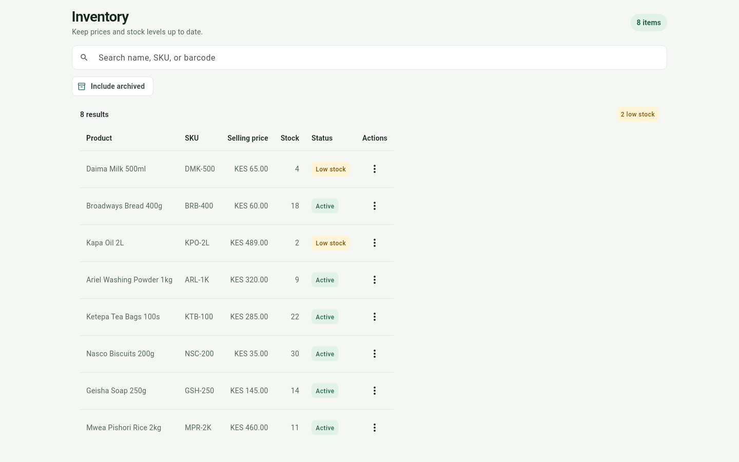
Task: Click stock value 22 for Ketepa Tea
Action: [x=295, y=317]
